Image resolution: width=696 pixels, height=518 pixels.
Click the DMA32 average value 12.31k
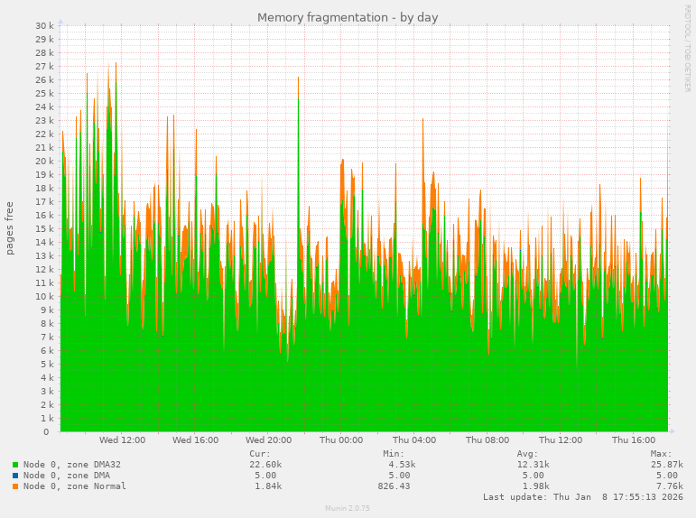point(534,465)
